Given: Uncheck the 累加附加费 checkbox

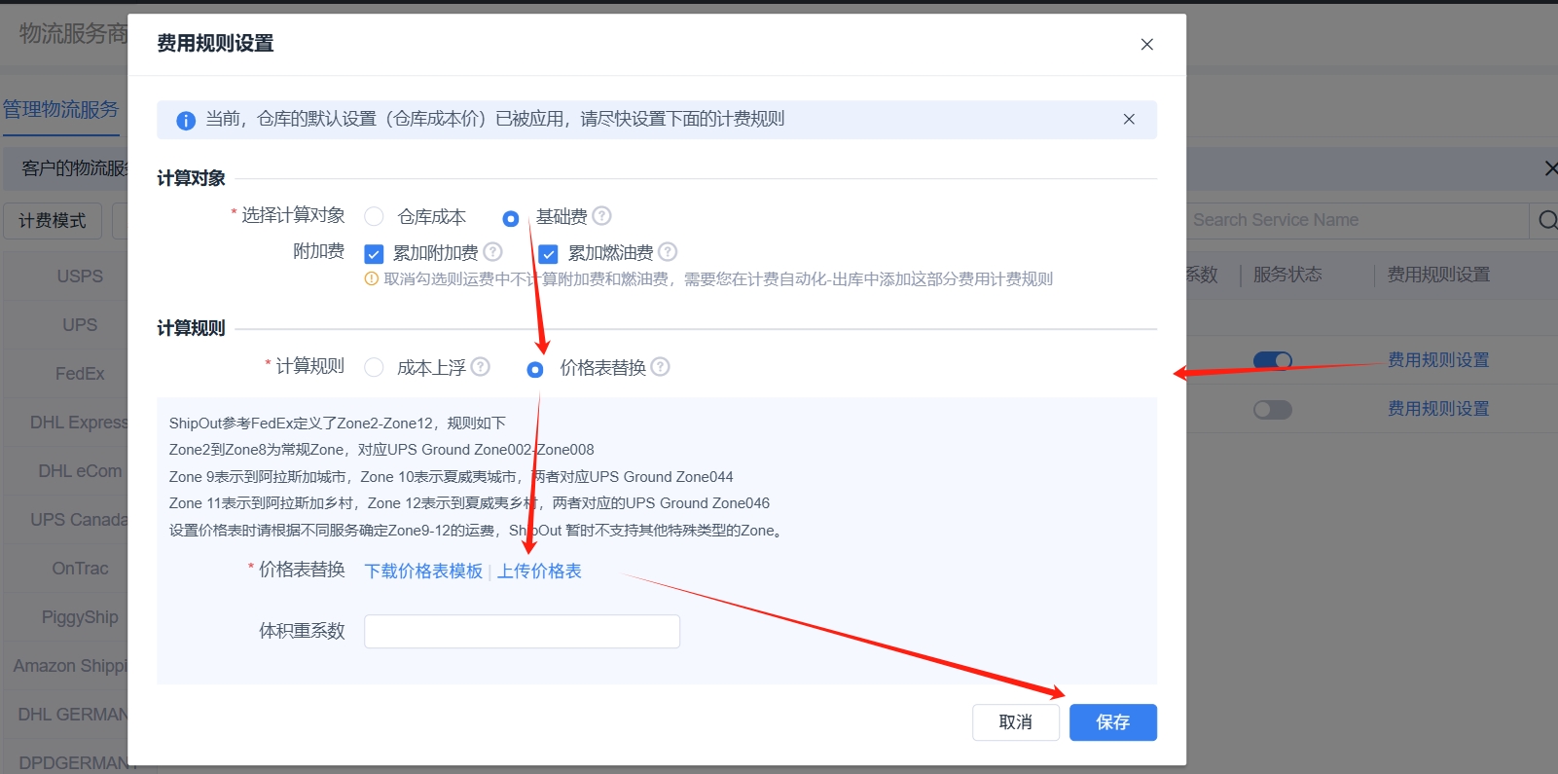Looking at the screenshot, I should [x=374, y=254].
